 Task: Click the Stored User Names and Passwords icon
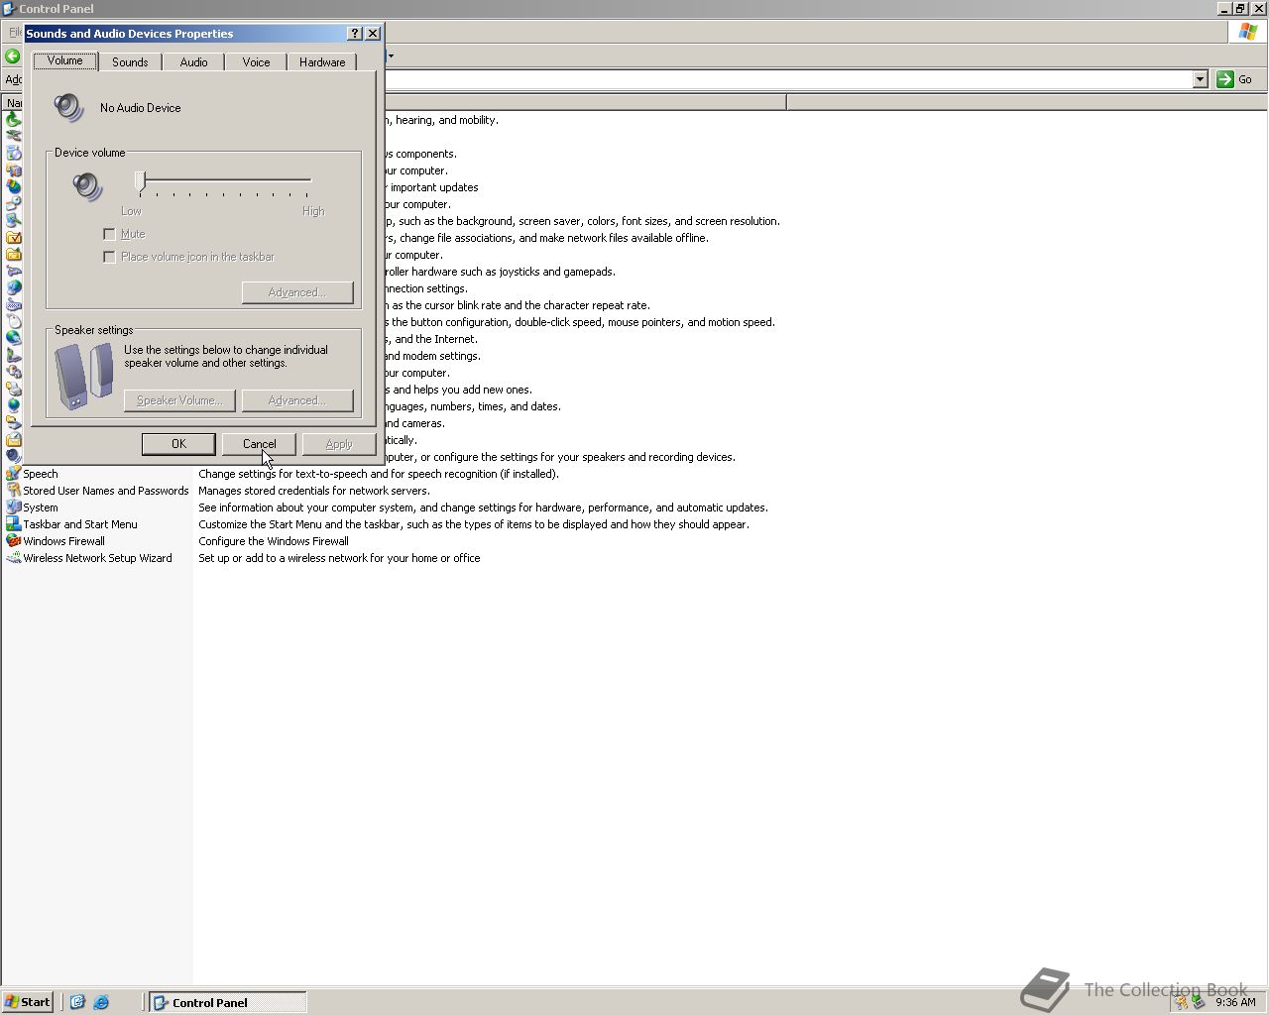tap(13, 491)
